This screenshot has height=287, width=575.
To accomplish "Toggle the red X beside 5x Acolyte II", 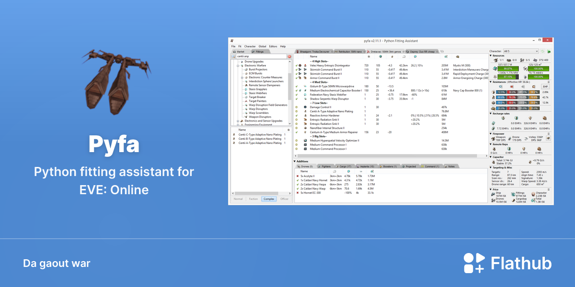I will point(298,176).
